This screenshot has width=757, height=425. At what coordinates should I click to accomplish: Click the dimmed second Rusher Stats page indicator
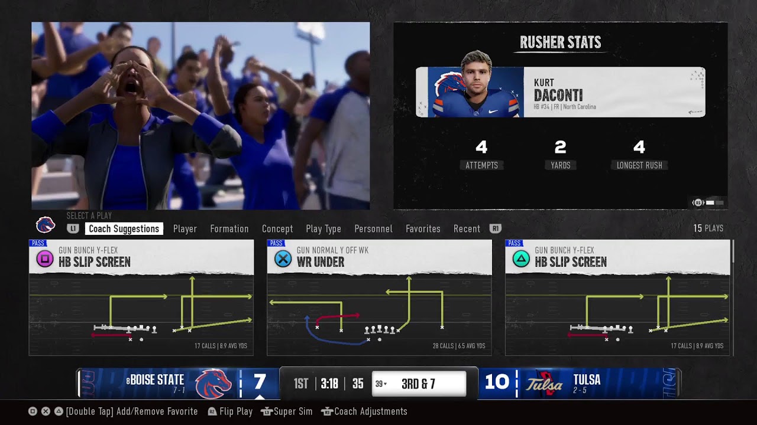(x=719, y=202)
